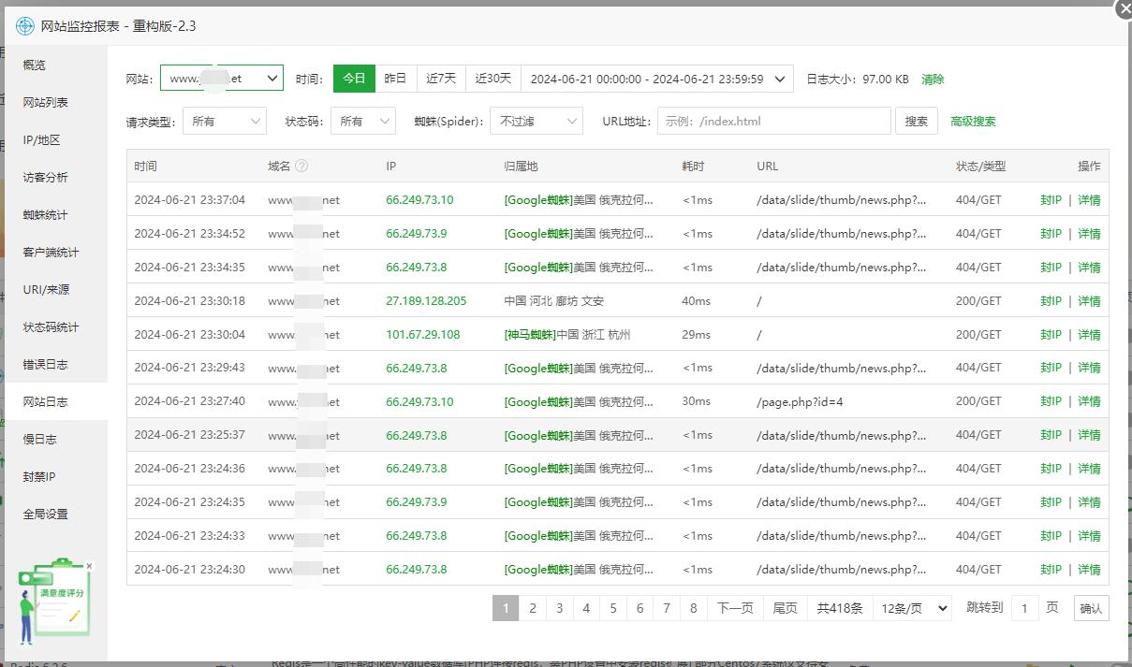Go to IP/地区 statistics
This screenshot has width=1132, height=667.
point(55,140)
